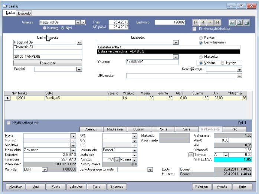Jump to the last invoice record
259x194 pixels.
218,22
